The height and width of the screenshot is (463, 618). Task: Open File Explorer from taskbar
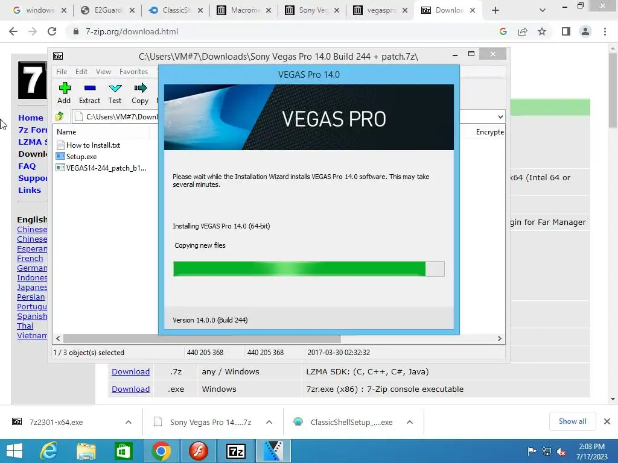pos(86,451)
